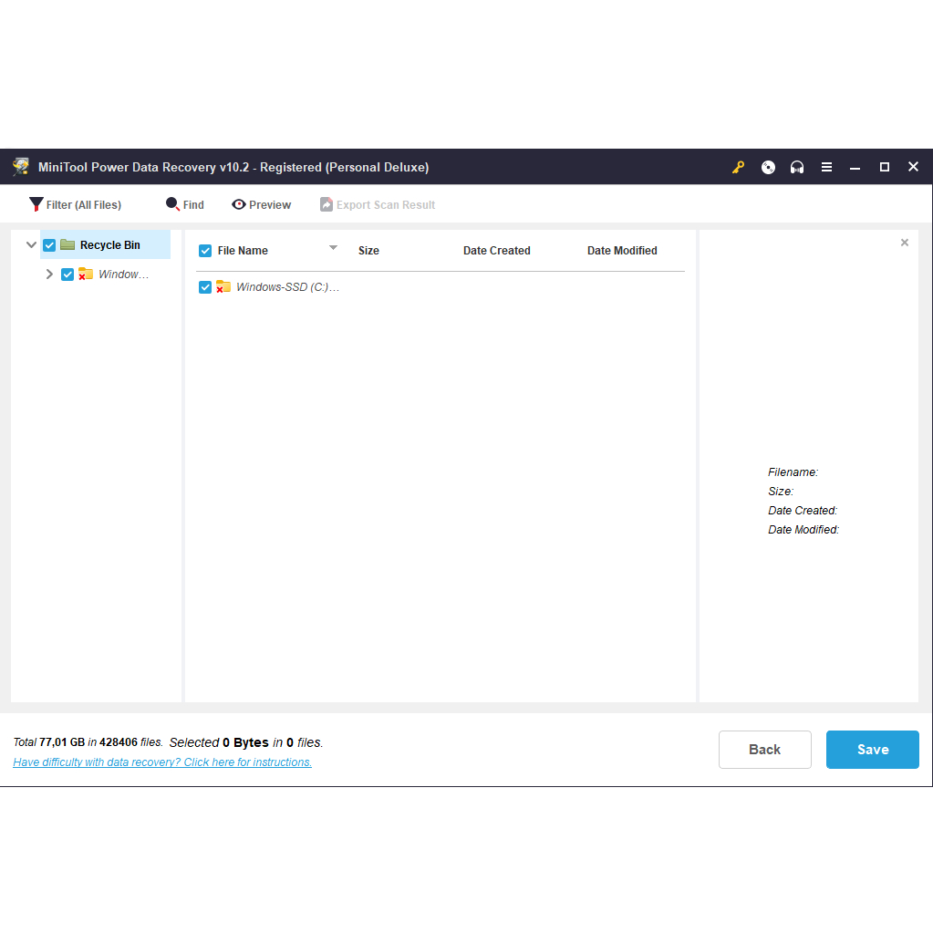Image resolution: width=933 pixels, height=933 pixels.
Task: Maximize the MiniTool window
Action: click(885, 167)
